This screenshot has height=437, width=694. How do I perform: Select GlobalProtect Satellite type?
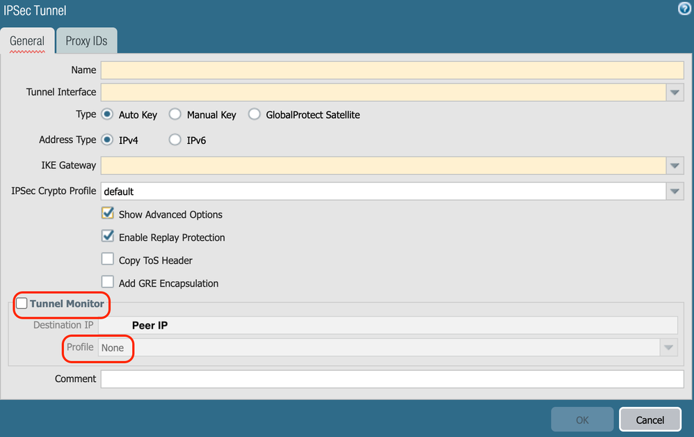coord(255,115)
